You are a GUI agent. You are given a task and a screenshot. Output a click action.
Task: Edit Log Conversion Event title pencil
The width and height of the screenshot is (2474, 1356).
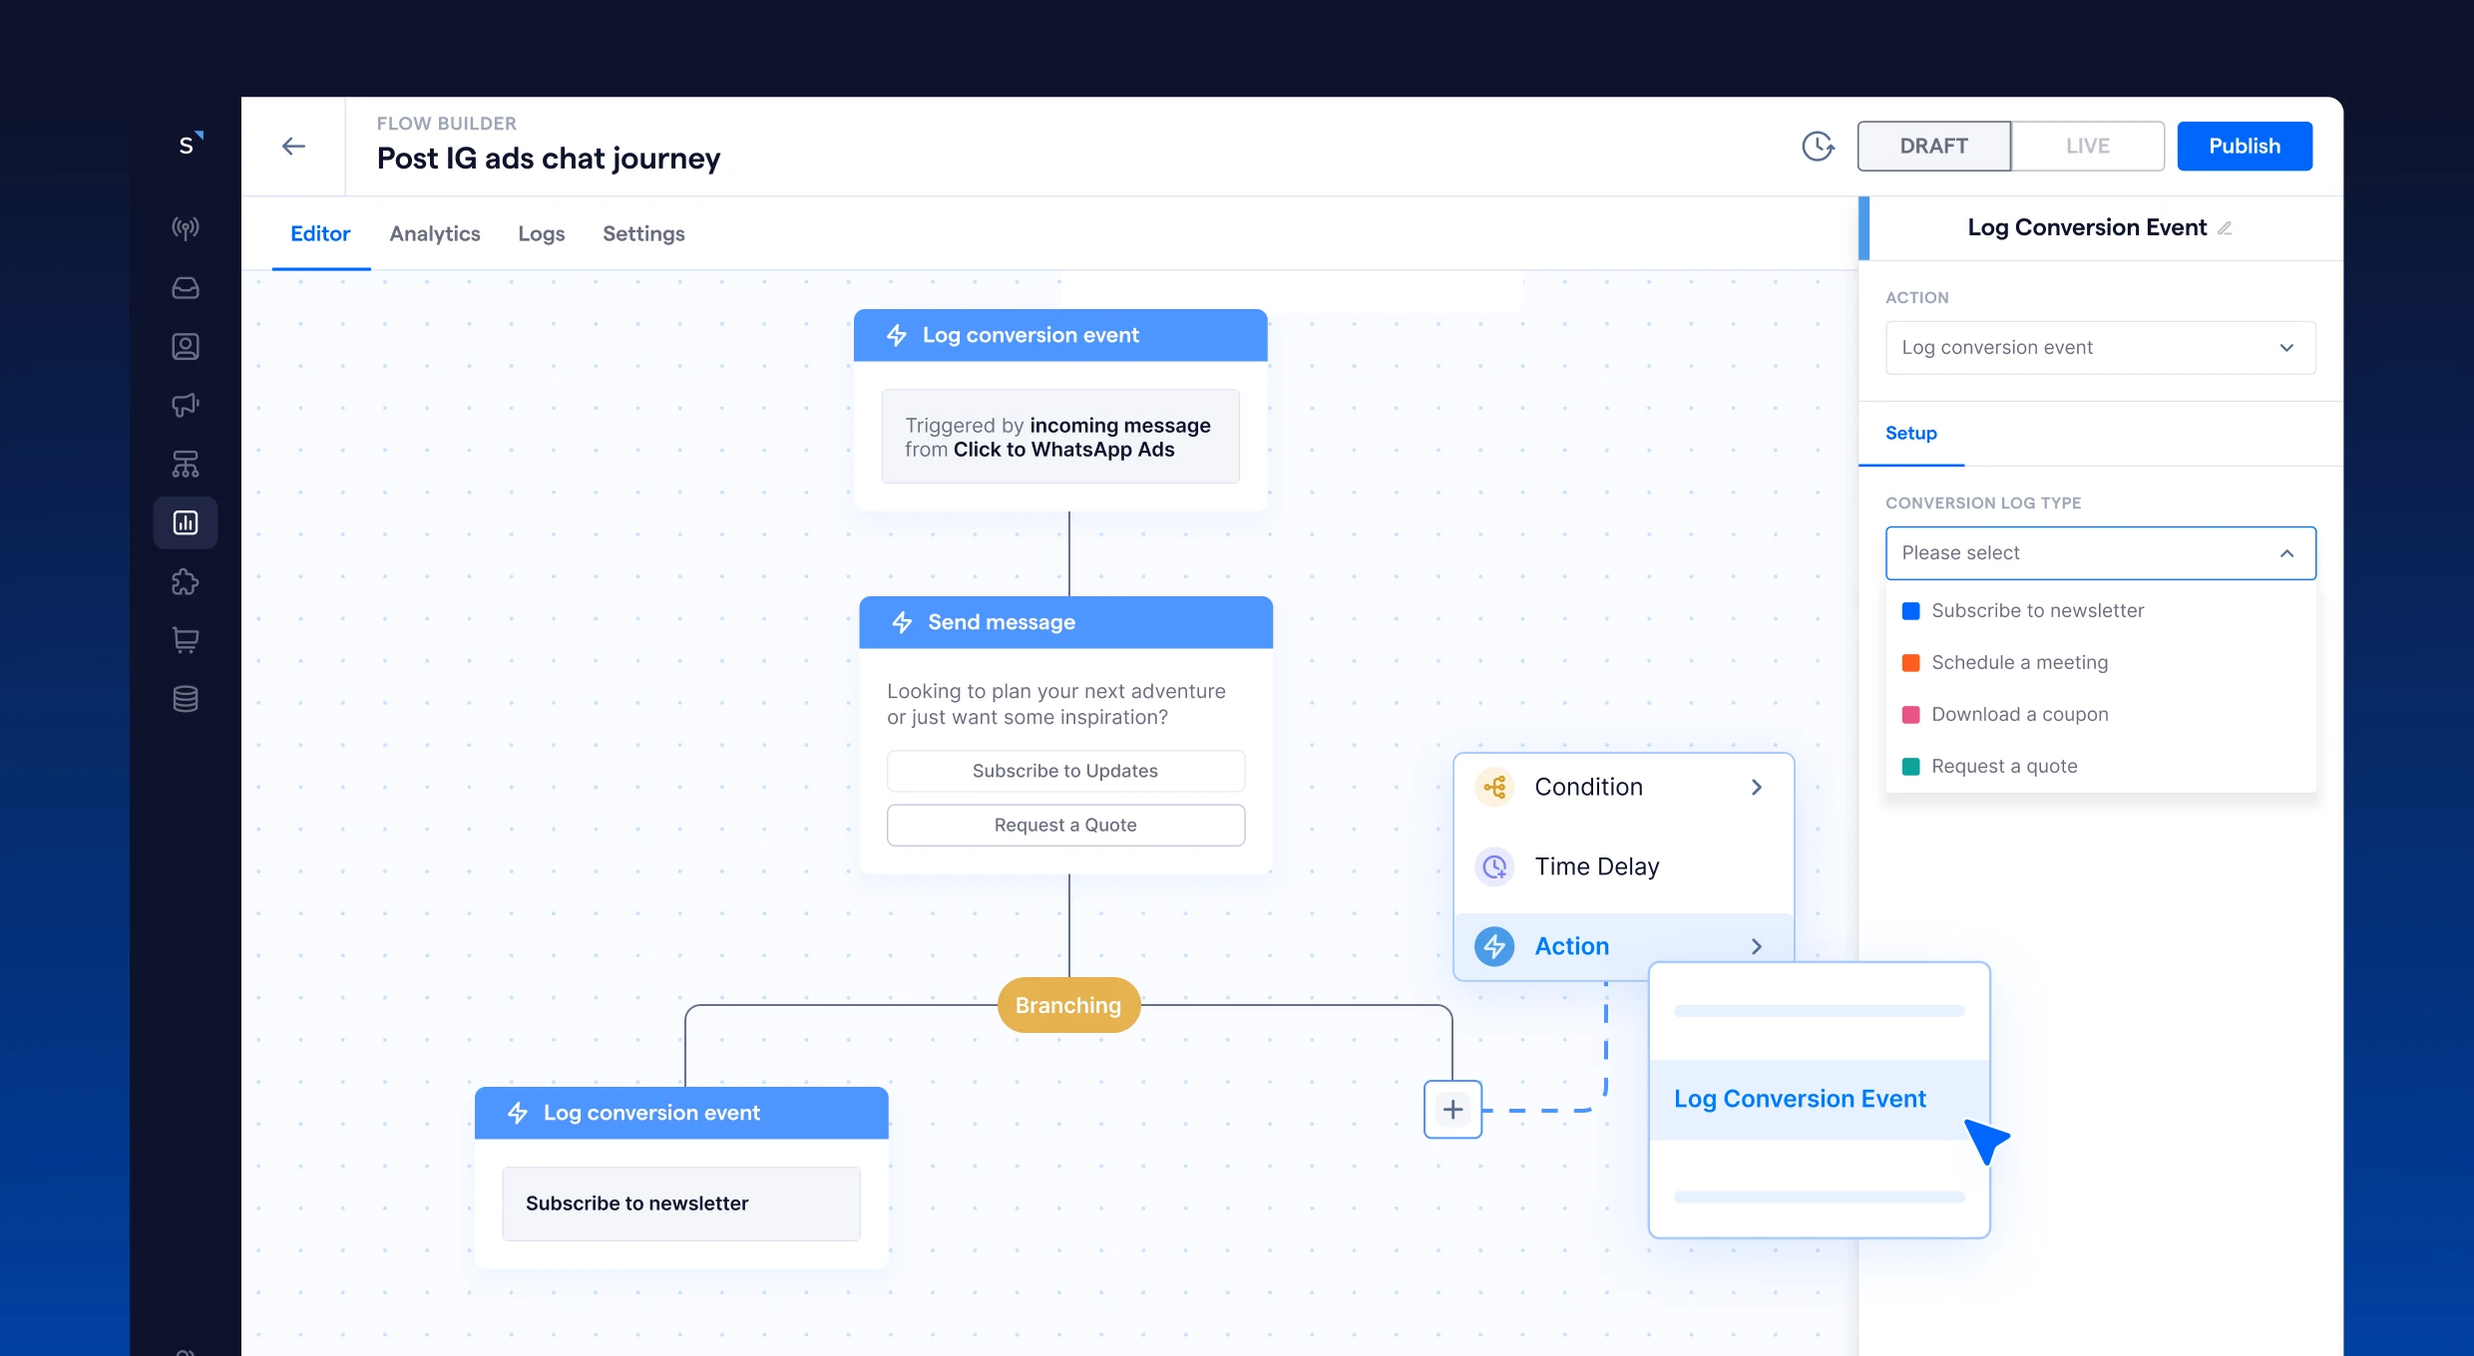[x=2225, y=228]
